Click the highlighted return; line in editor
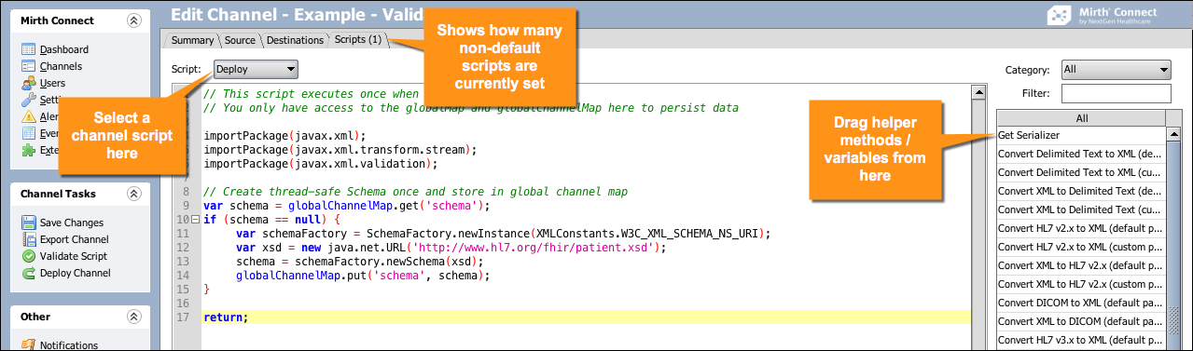Screen dimensions: 1193x351 pos(586,317)
